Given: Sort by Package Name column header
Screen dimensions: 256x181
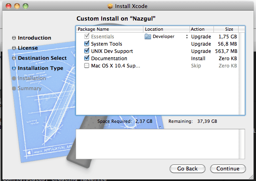Looking at the screenshot, I should [109, 29].
